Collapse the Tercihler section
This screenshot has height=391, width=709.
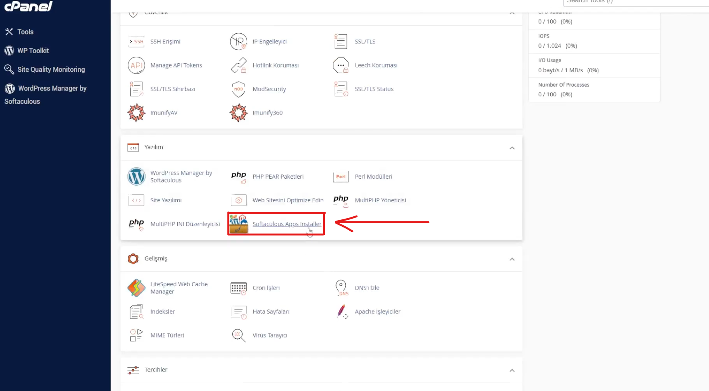pyautogui.click(x=512, y=370)
